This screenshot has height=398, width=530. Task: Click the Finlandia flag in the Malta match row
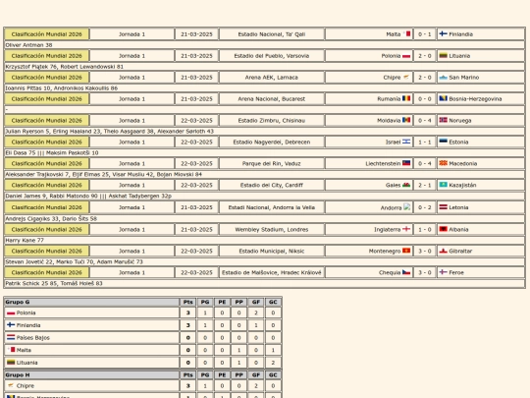[443, 33]
